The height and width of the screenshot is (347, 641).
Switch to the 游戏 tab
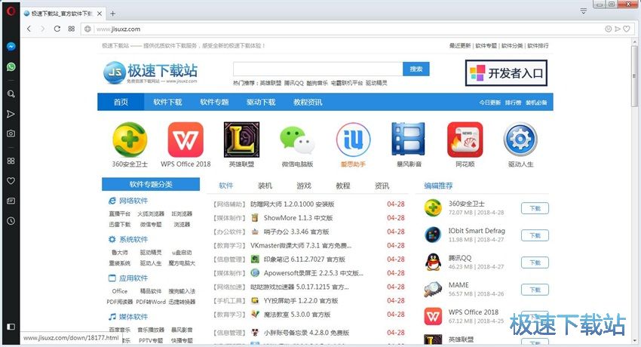(x=304, y=186)
